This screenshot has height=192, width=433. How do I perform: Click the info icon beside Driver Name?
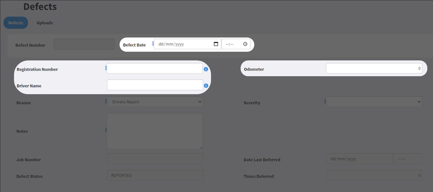[206, 86]
